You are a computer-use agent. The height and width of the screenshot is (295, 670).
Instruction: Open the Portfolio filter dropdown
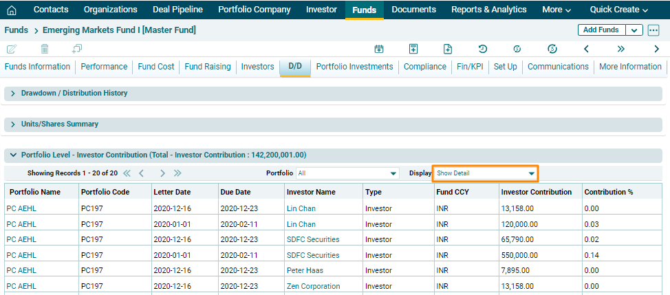(x=347, y=173)
